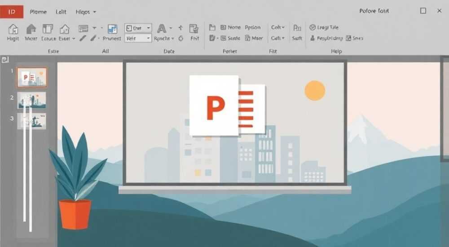
Task: Click the orange sun circle on the slide
Action: click(315, 91)
